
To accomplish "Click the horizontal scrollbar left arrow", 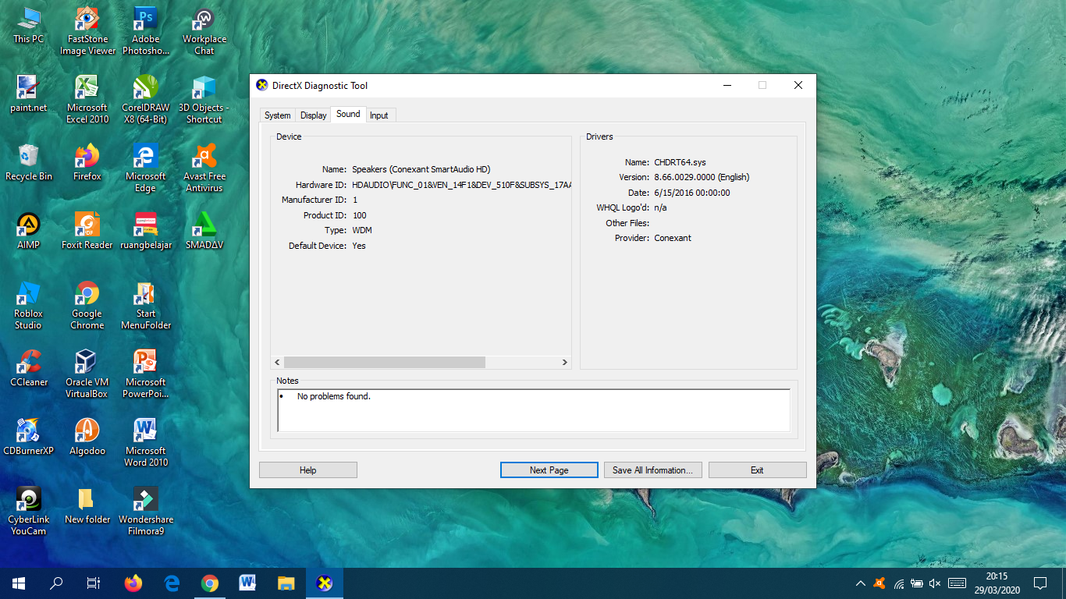I will (277, 363).
